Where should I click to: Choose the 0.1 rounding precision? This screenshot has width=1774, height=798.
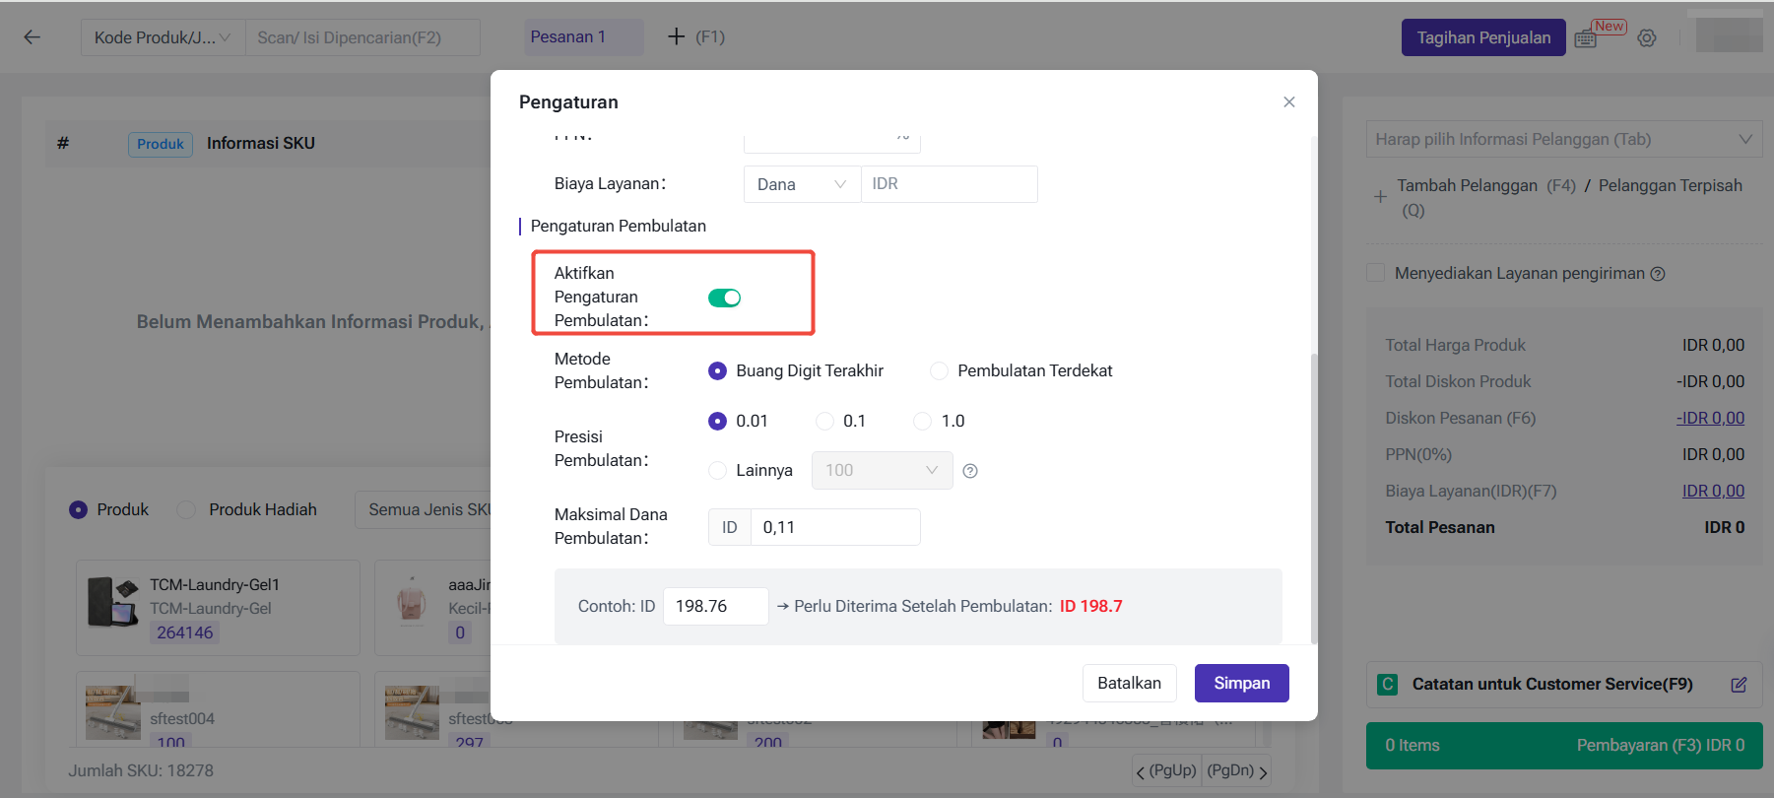pos(825,422)
